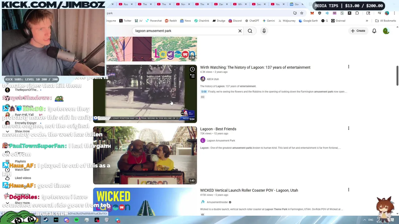Open the Google Earth bookmark
The width and height of the screenshot is (399, 224).
308,21
